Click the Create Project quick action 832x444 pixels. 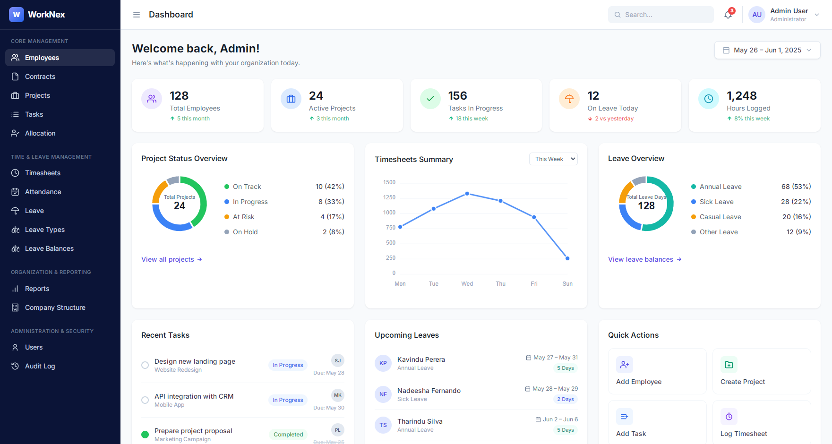tap(762, 371)
